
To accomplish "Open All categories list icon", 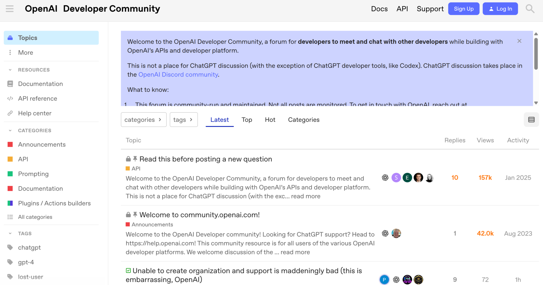I will [x=10, y=217].
